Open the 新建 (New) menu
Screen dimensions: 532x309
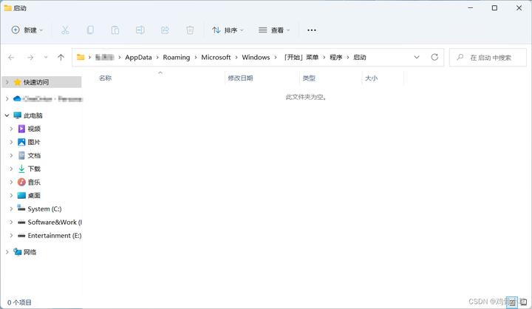[x=27, y=30]
